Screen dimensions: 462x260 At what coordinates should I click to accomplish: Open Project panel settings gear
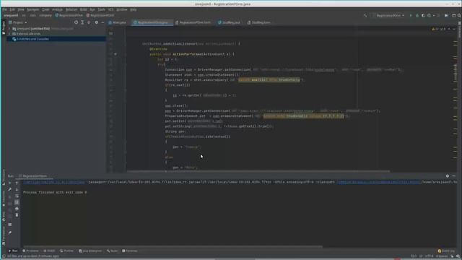(96, 22)
